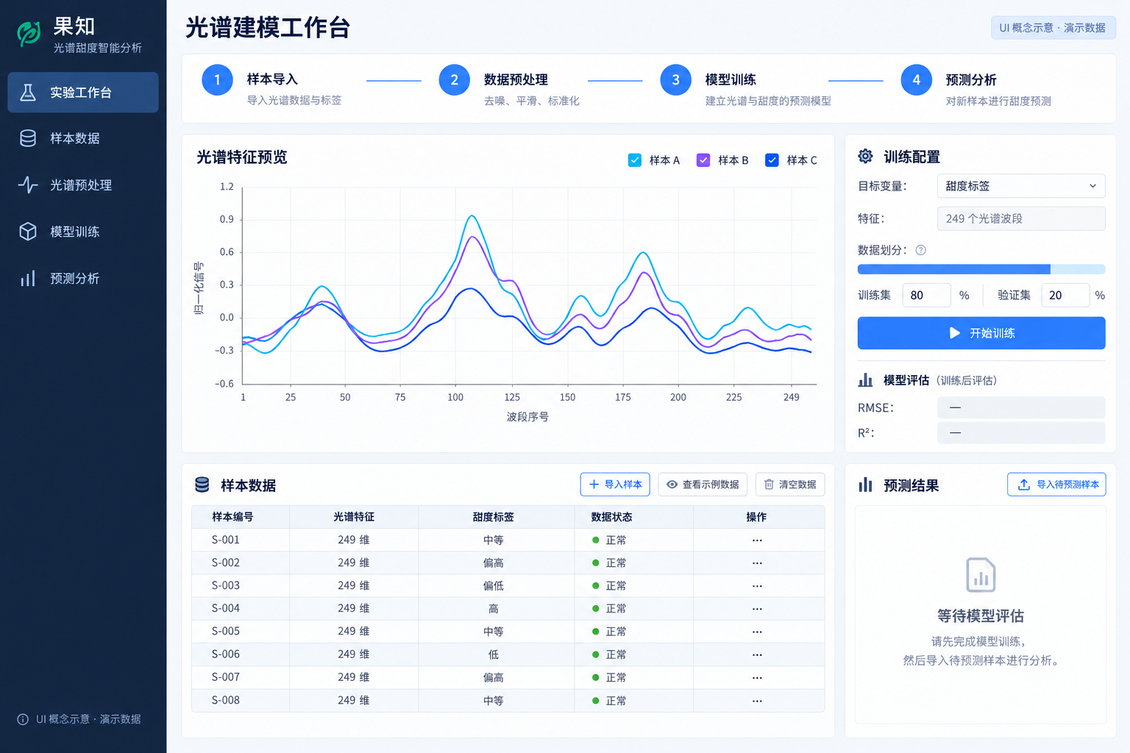The image size is (1130, 753).
Task: Toggle the 样本 B series checkbox
Action: coord(703,160)
